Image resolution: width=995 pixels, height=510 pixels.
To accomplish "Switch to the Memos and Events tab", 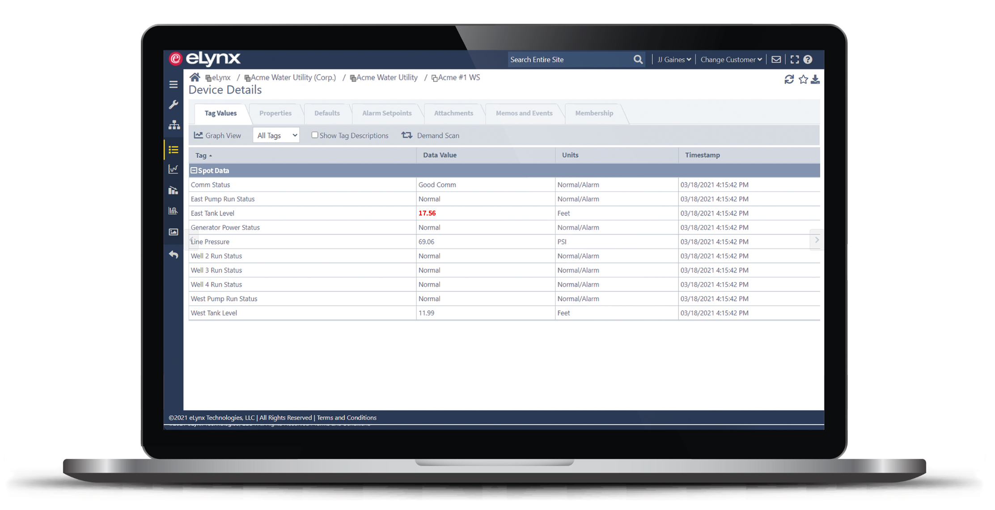I will point(524,113).
